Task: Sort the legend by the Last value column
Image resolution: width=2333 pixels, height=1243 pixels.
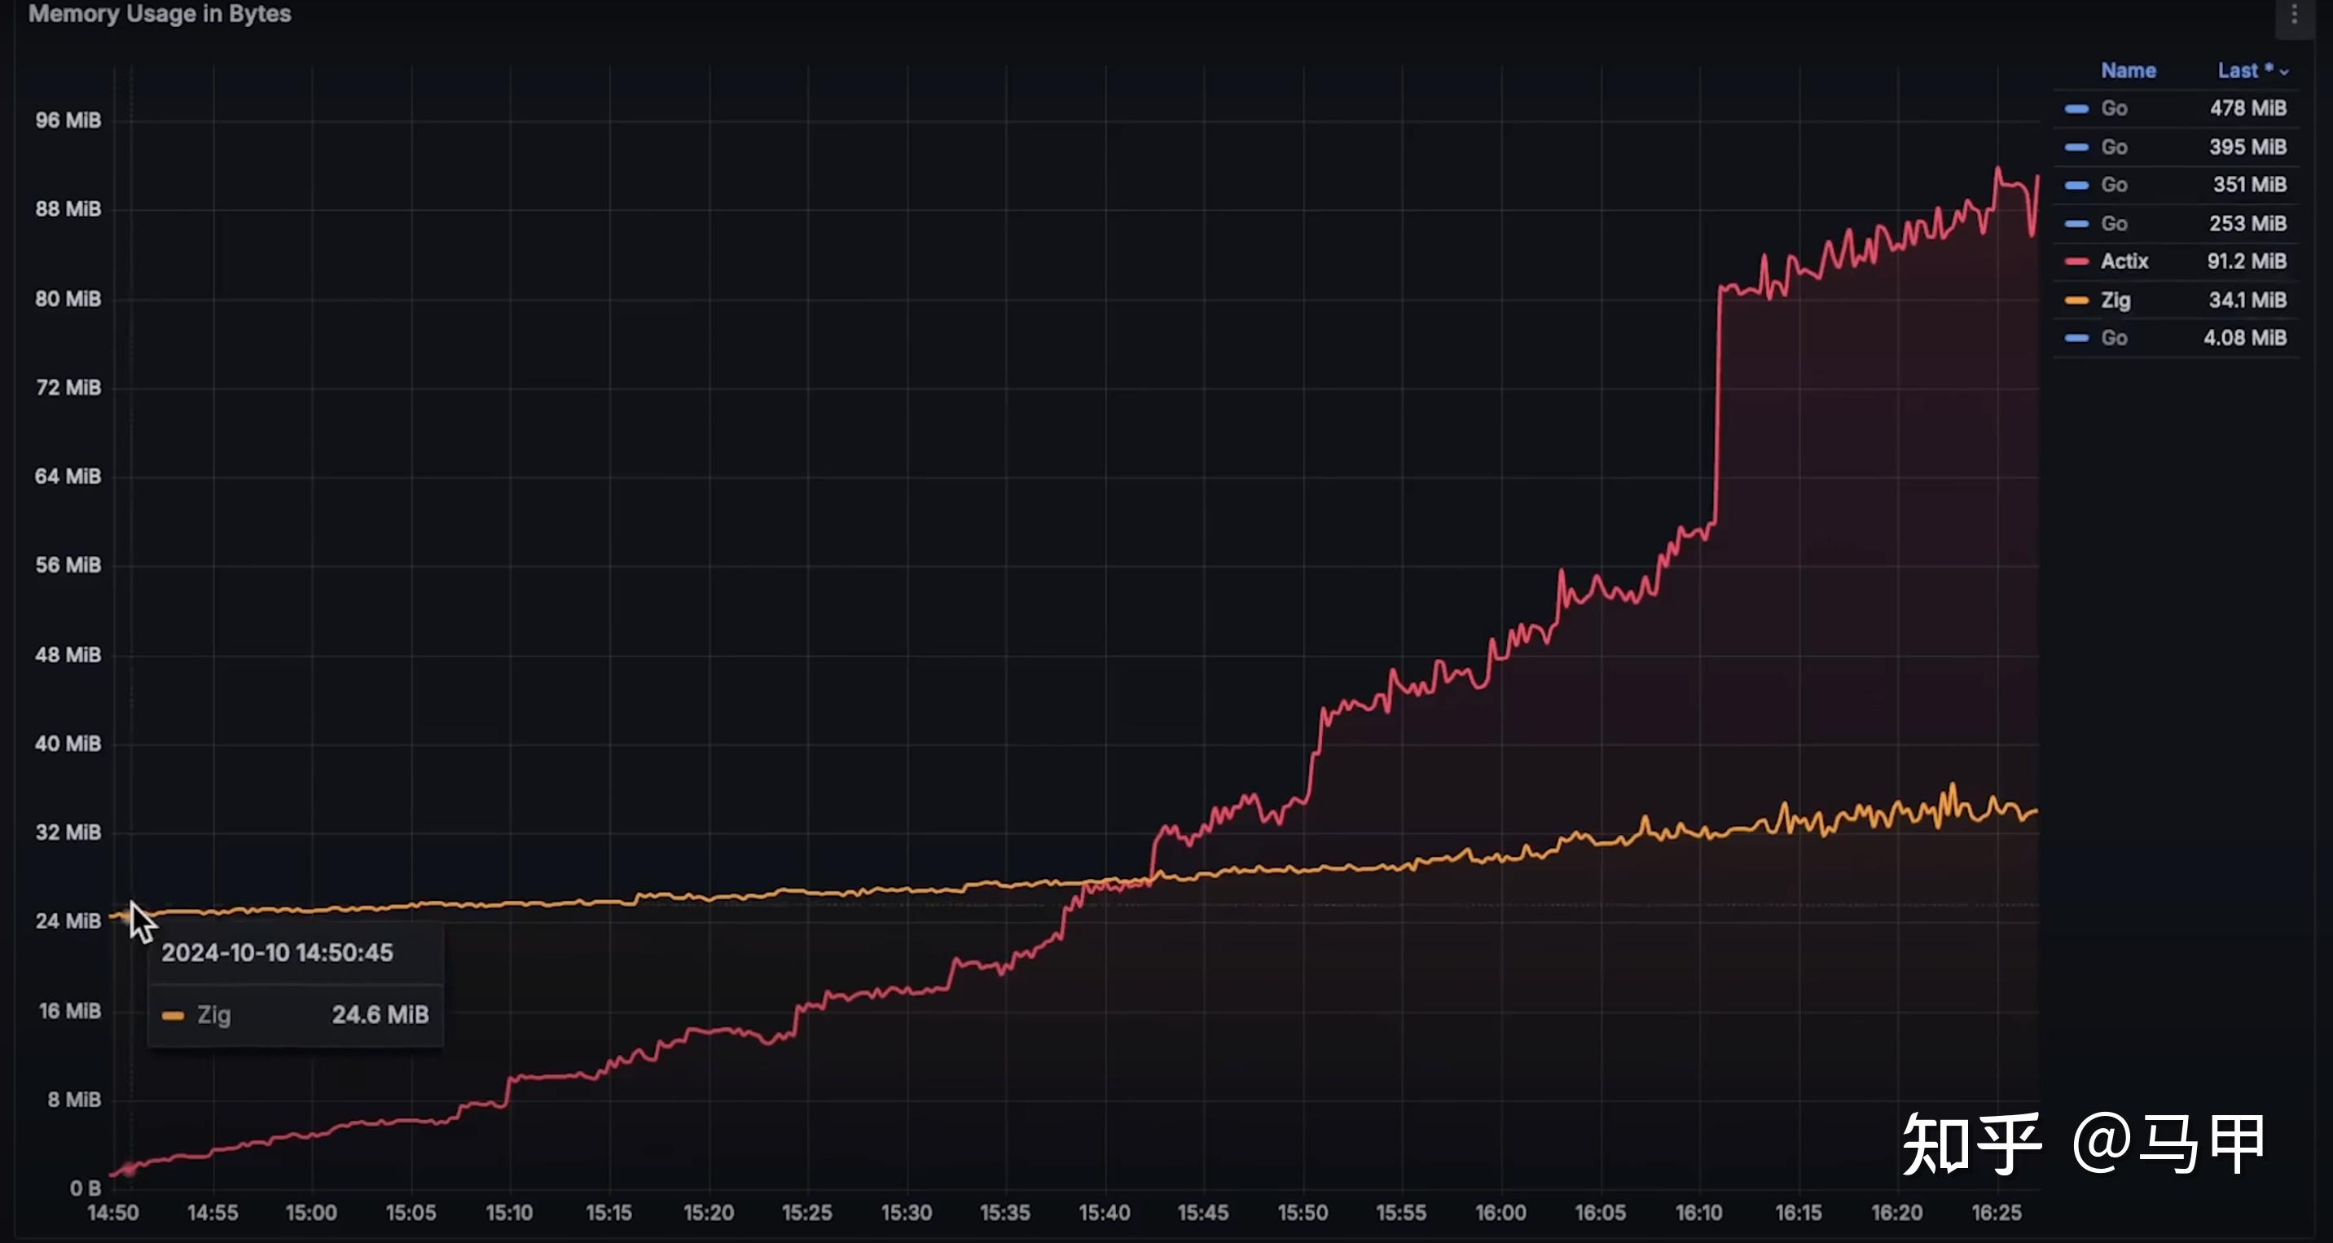Action: pyautogui.click(x=2238, y=71)
